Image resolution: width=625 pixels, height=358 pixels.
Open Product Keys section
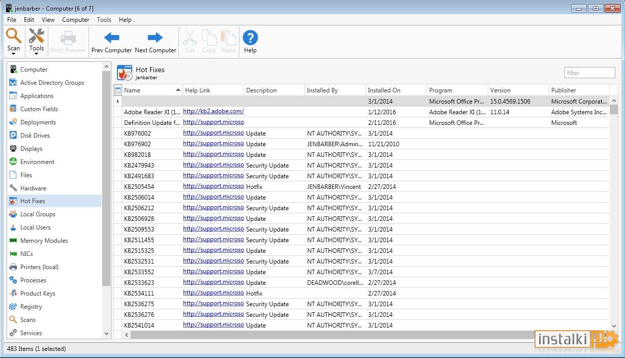pos(38,294)
